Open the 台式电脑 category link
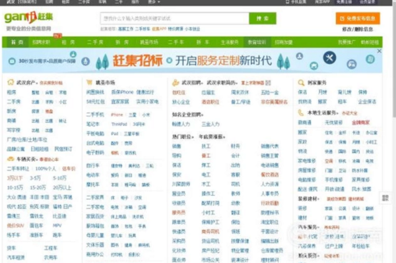Image resolution: width=396 pixels, height=263 pixels. [95, 143]
